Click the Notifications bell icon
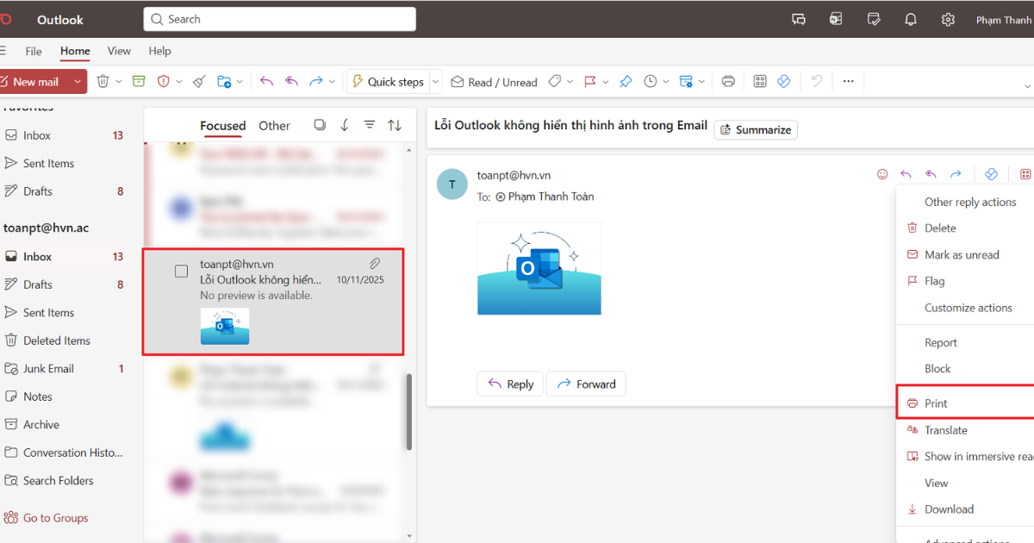Viewport: 1034px width, 543px height. (x=911, y=18)
